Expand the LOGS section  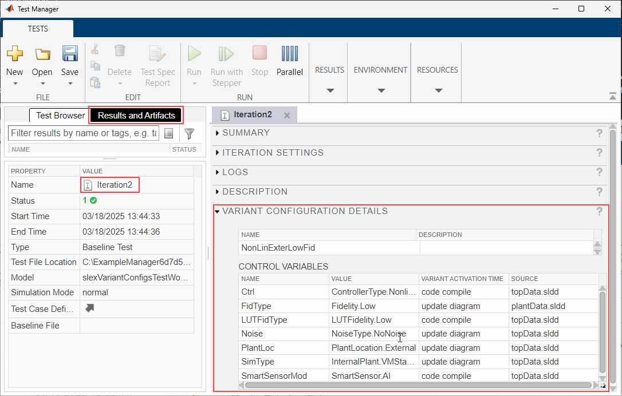click(x=218, y=172)
